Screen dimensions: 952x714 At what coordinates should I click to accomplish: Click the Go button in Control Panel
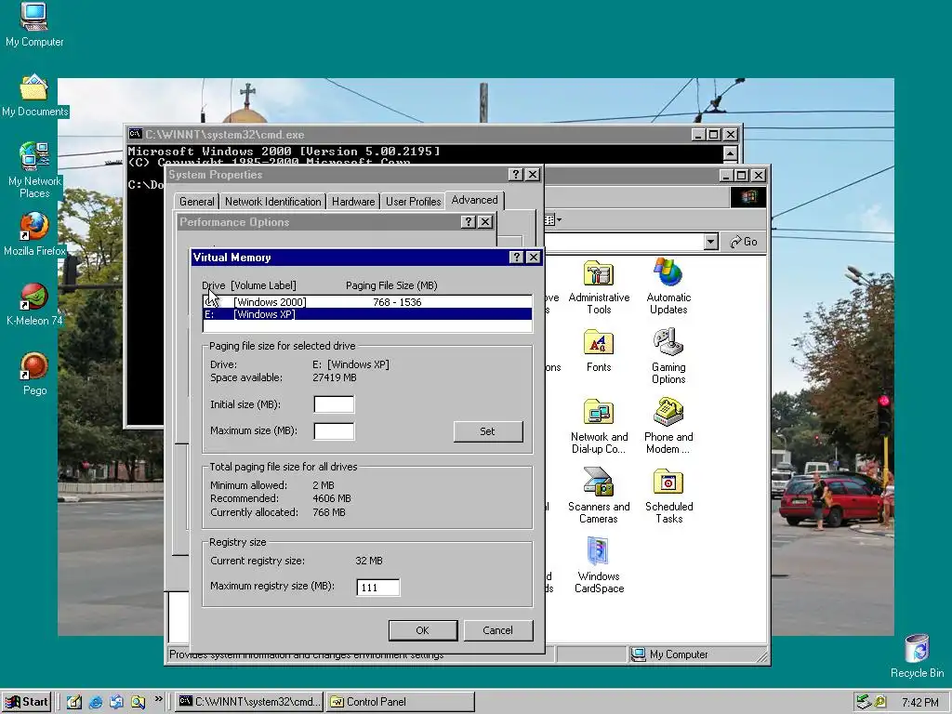[744, 242]
